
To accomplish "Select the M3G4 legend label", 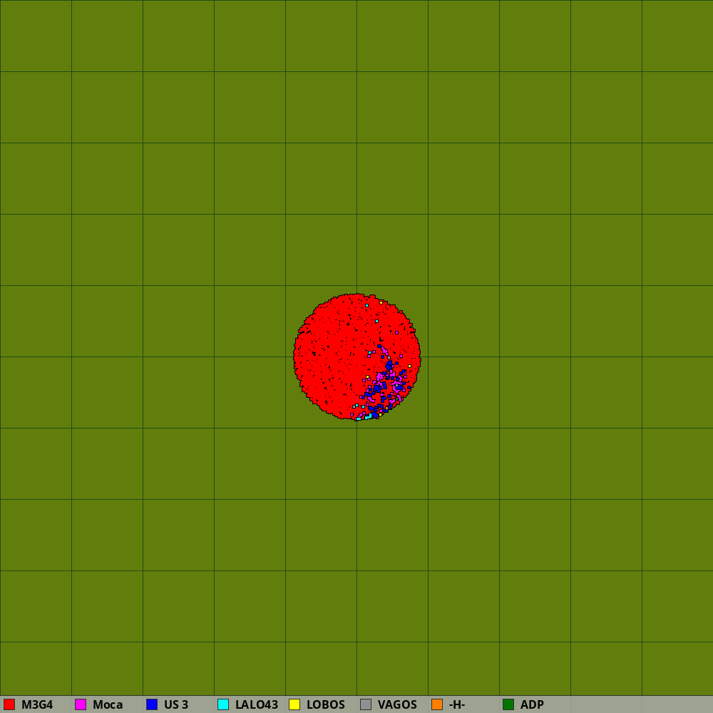I will (x=37, y=705).
